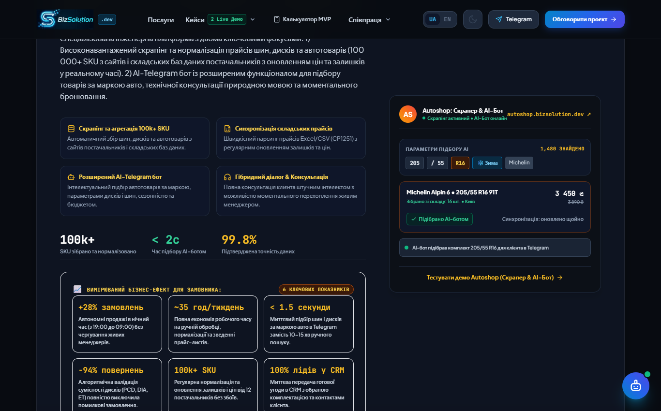Click the .dev badge beside the logo
The image size is (661, 411).
click(x=107, y=19)
